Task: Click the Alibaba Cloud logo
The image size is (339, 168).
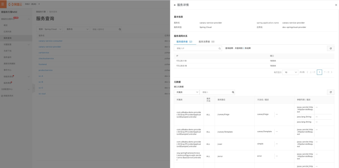Action: [15, 4]
